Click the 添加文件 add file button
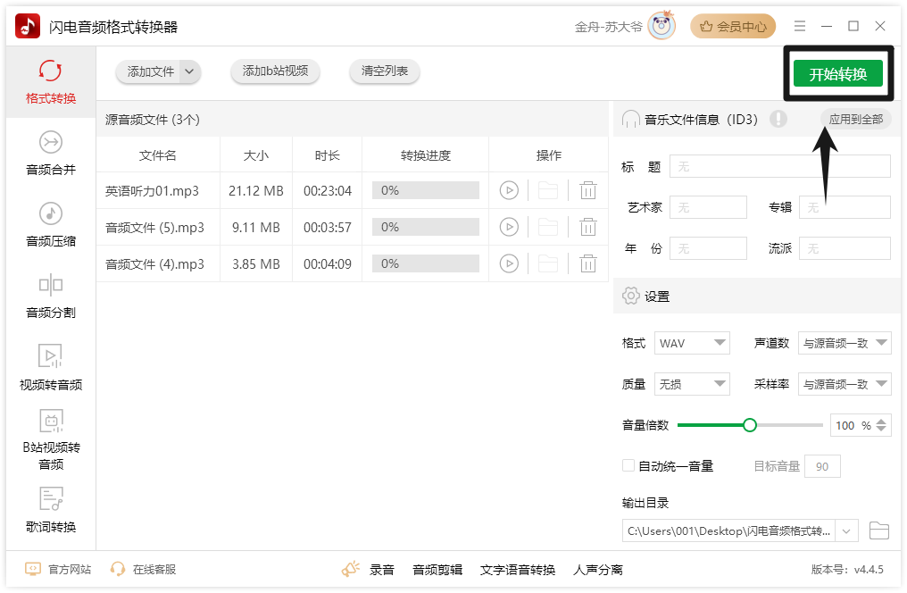 (150, 71)
